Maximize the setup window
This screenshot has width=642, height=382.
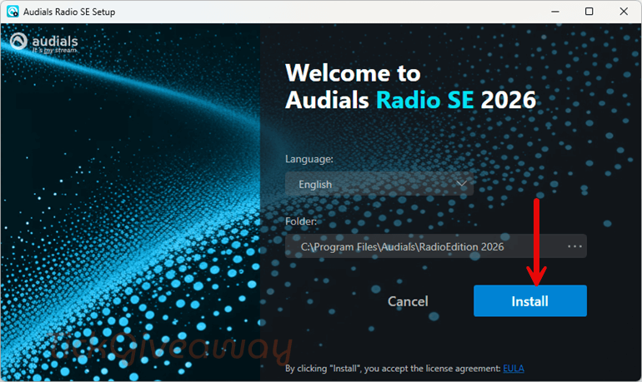589,12
